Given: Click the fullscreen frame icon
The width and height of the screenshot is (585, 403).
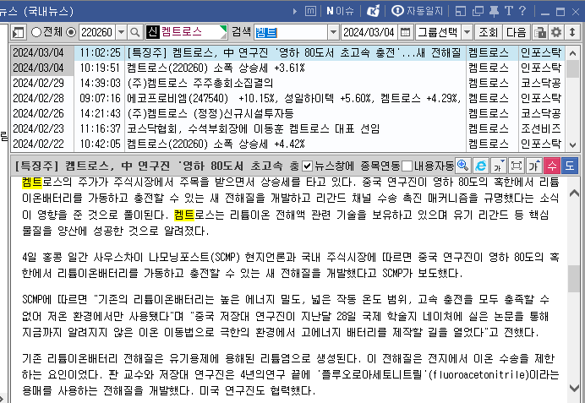Looking at the screenshot, I should click(517, 166).
